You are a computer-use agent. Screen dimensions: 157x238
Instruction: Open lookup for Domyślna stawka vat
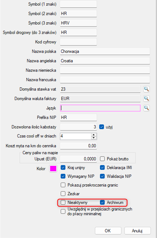pos(146,89)
